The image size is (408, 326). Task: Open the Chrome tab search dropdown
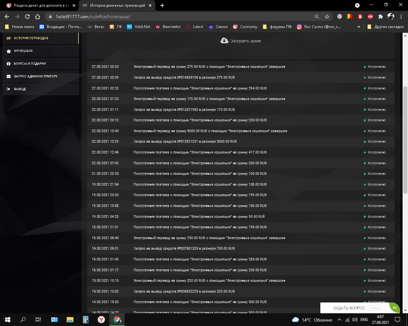coord(357,5)
